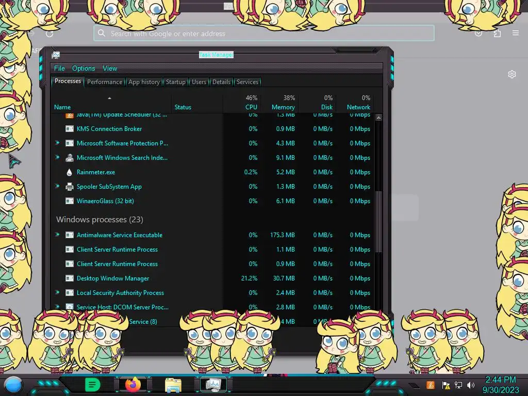Image resolution: width=528 pixels, height=396 pixels.
Task: Select the KMS Connection Broker row
Action: (213, 128)
